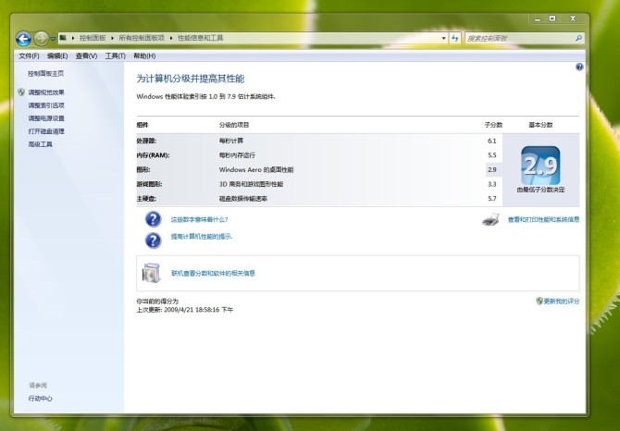
Task: Click the 子分数 column header
Action: click(x=493, y=125)
